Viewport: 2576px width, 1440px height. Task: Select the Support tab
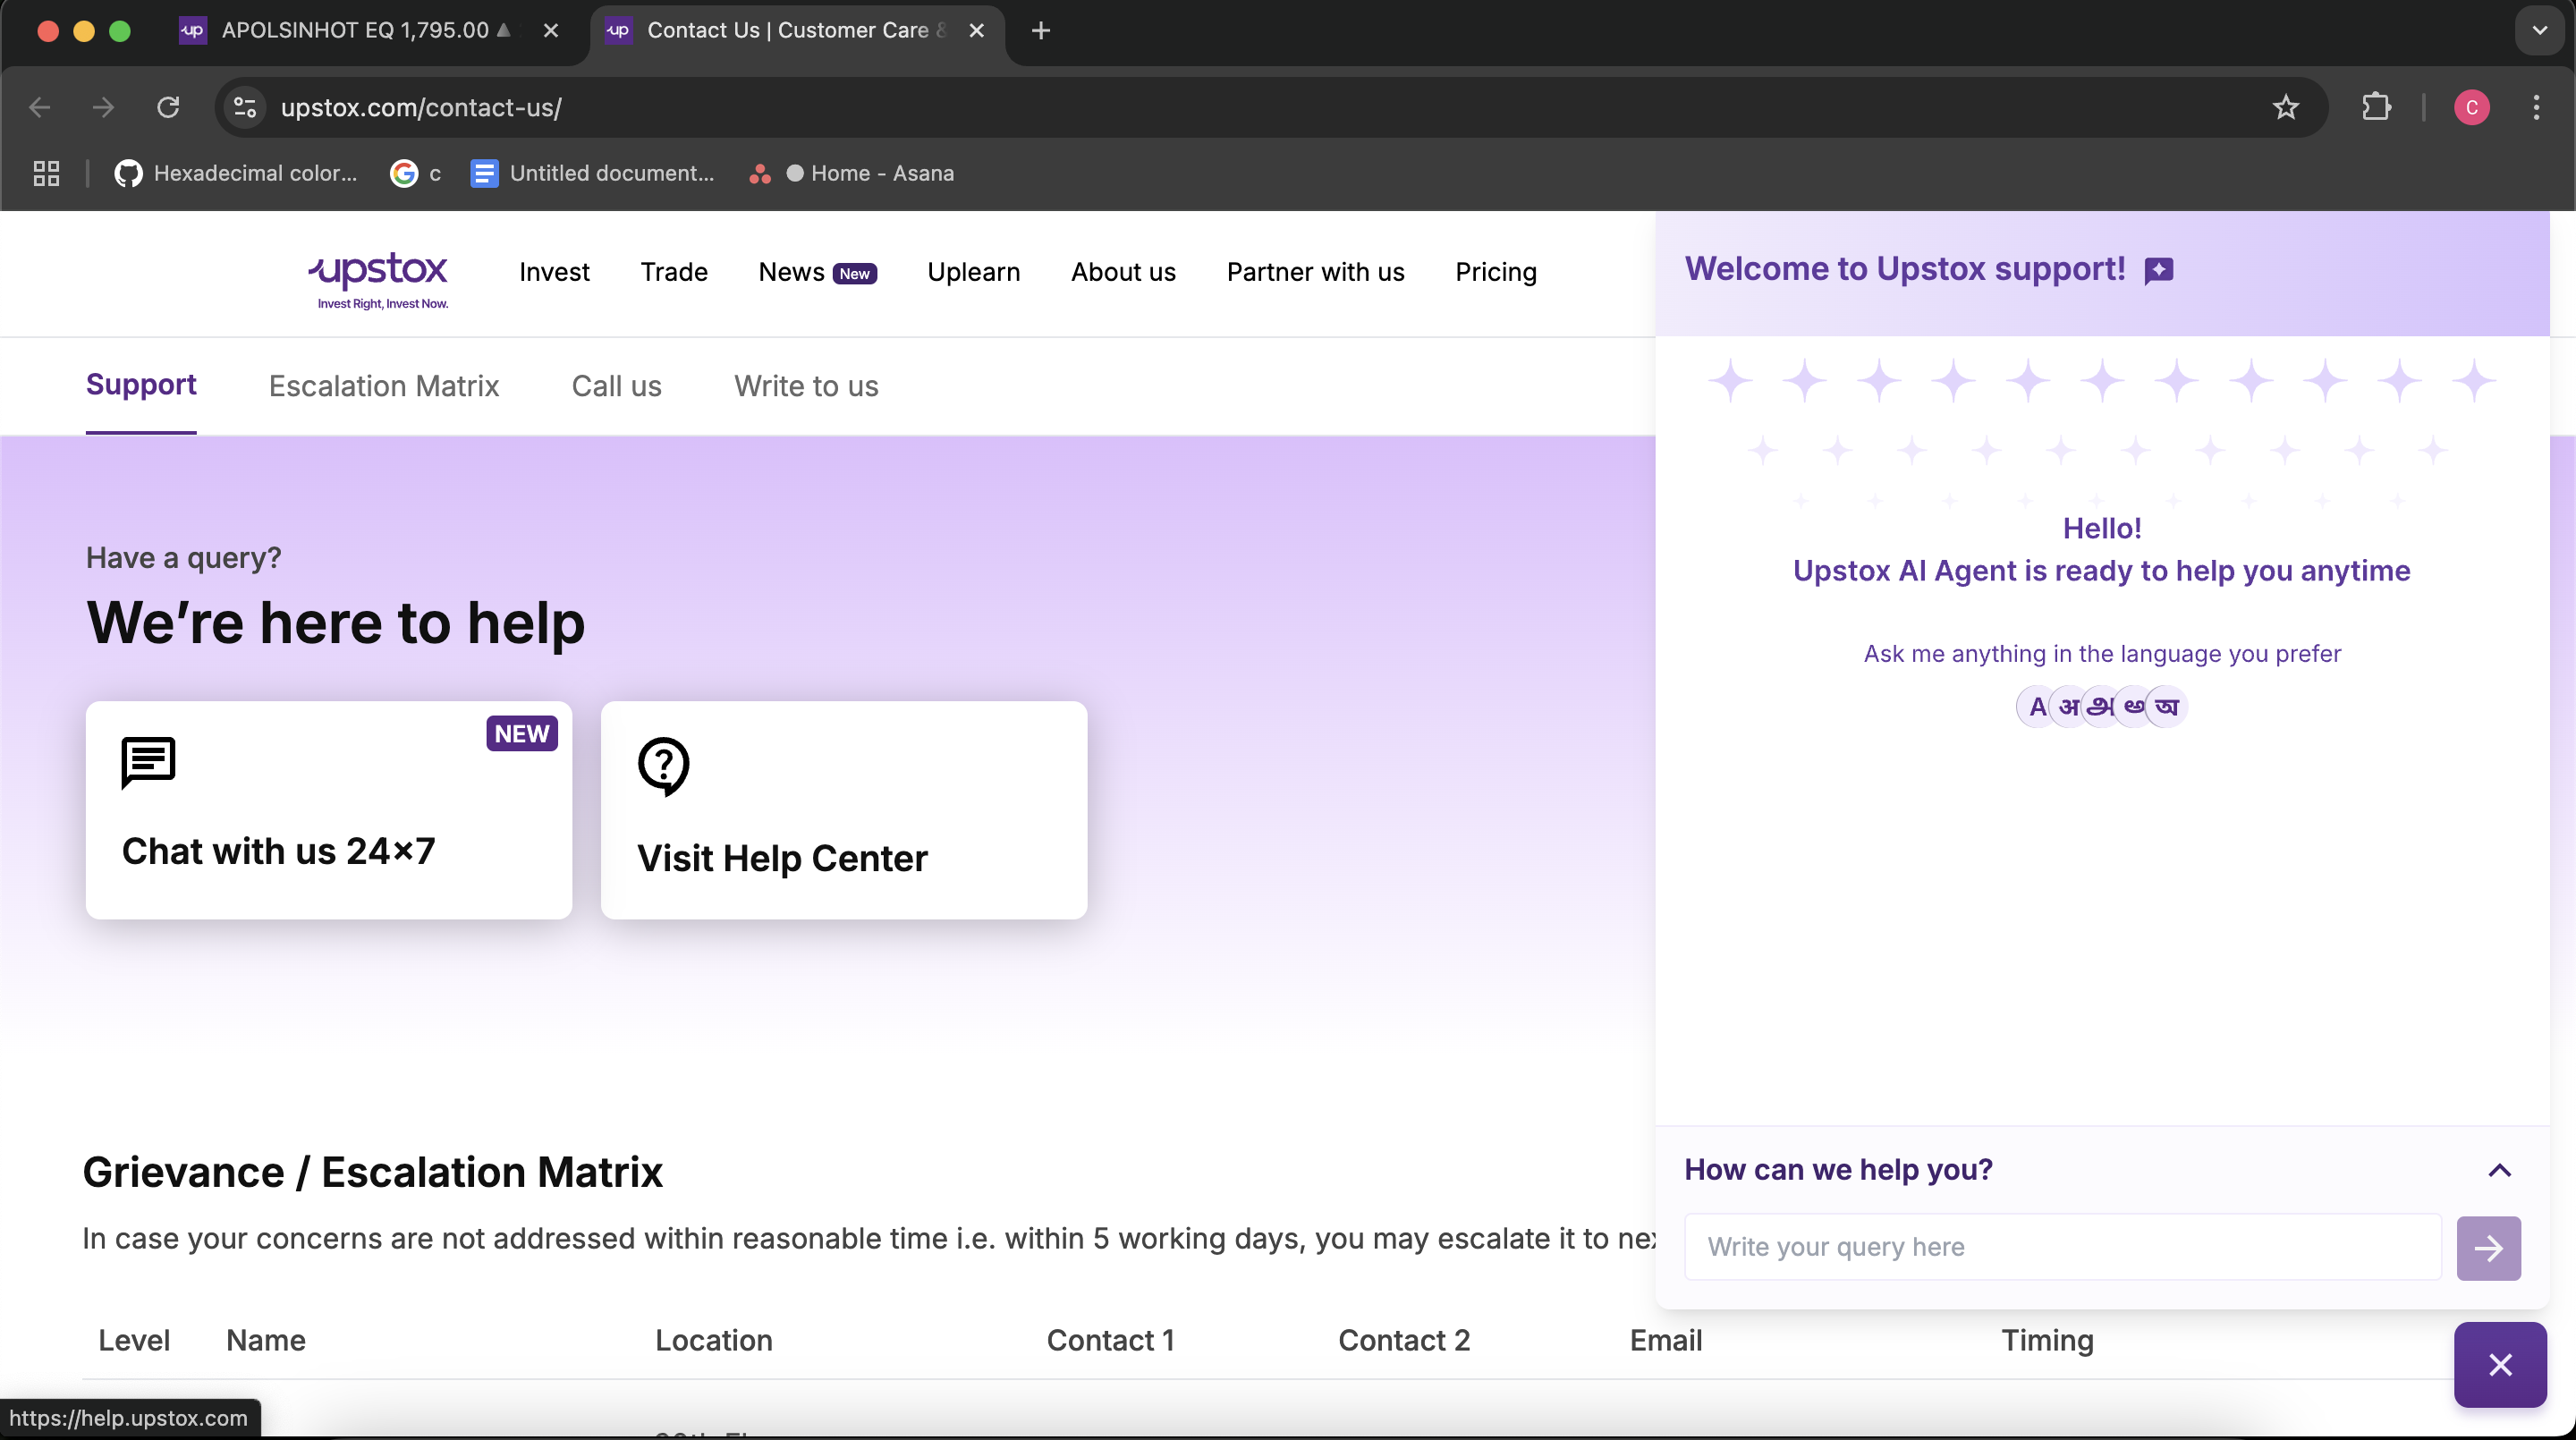141,385
